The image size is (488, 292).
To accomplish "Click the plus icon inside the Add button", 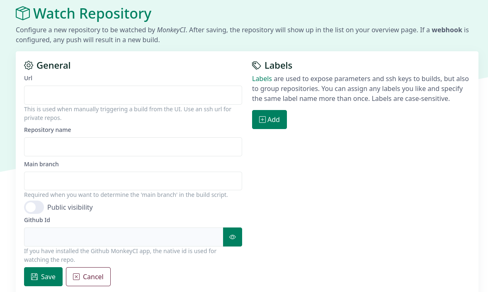I will pyautogui.click(x=262, y=120).
